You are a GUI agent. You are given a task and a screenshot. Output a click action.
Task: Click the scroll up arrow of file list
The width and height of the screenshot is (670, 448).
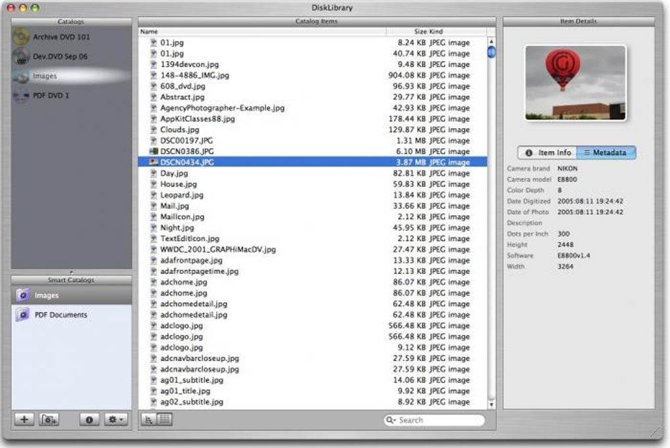(x=491, y=41)
